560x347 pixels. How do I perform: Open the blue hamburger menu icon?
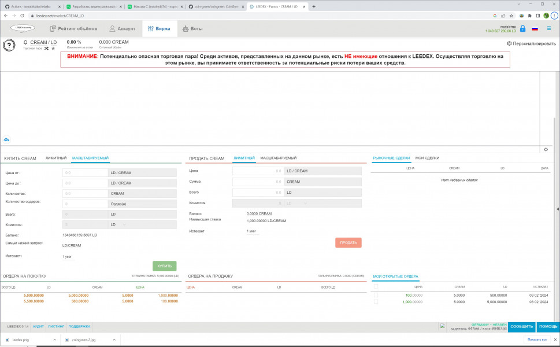point(548,28)
